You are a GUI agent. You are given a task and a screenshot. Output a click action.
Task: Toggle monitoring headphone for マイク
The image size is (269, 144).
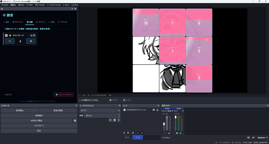(180, 133)
